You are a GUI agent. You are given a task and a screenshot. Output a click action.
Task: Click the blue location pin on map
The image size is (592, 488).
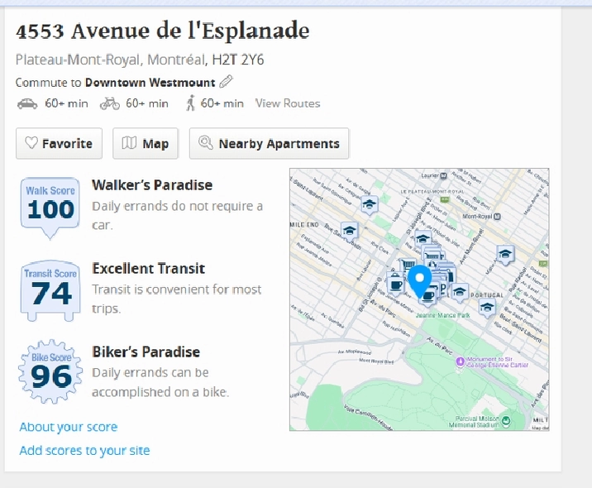419,281
